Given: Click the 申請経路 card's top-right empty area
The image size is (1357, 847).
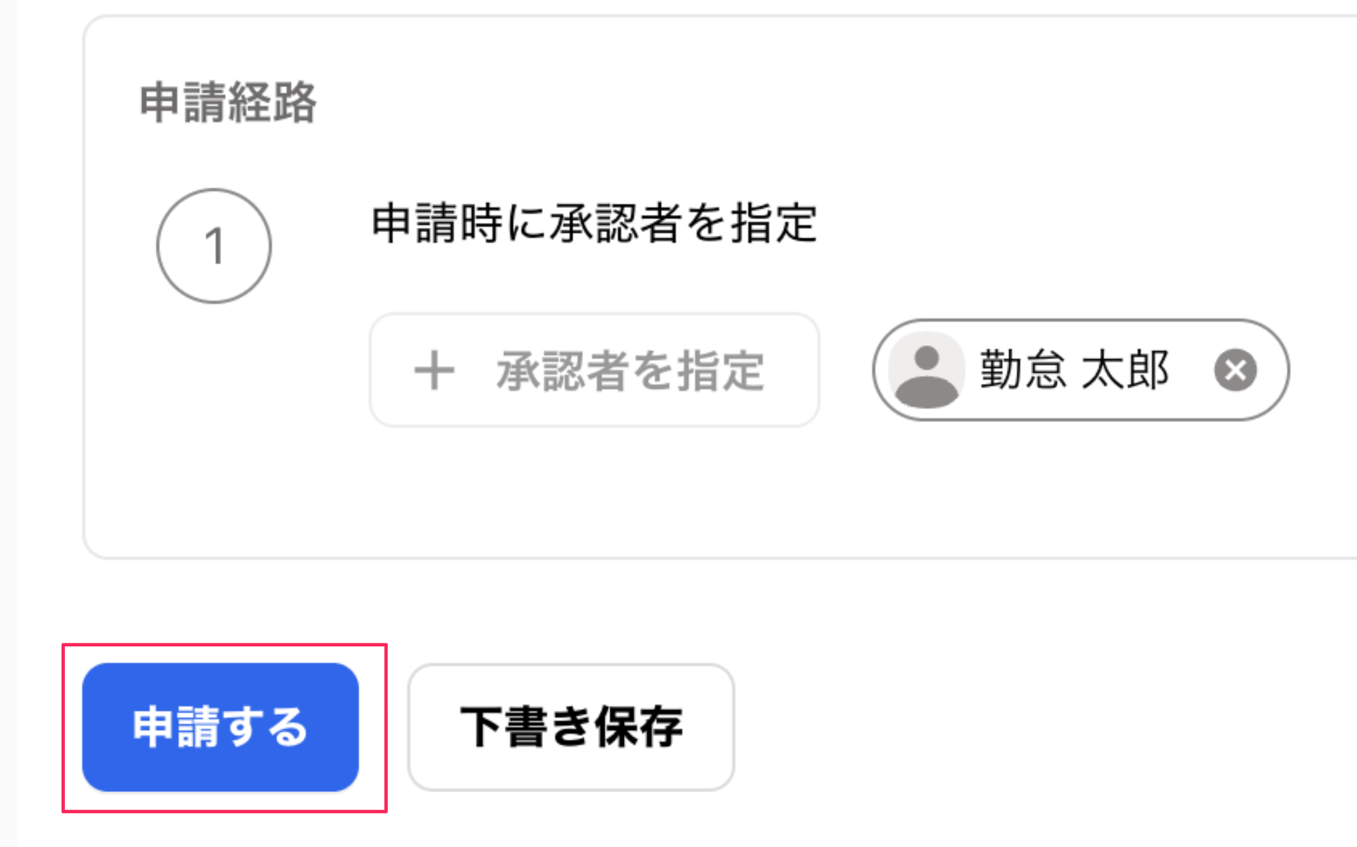Looking at the screenshot, I should 1201,90.
